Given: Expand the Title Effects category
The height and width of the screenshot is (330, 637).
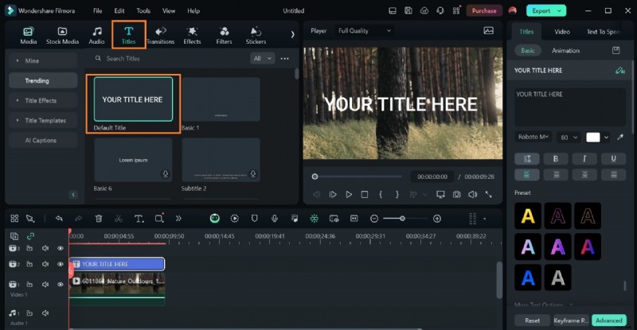Looking at the screenshot, I should coord(41,101).
